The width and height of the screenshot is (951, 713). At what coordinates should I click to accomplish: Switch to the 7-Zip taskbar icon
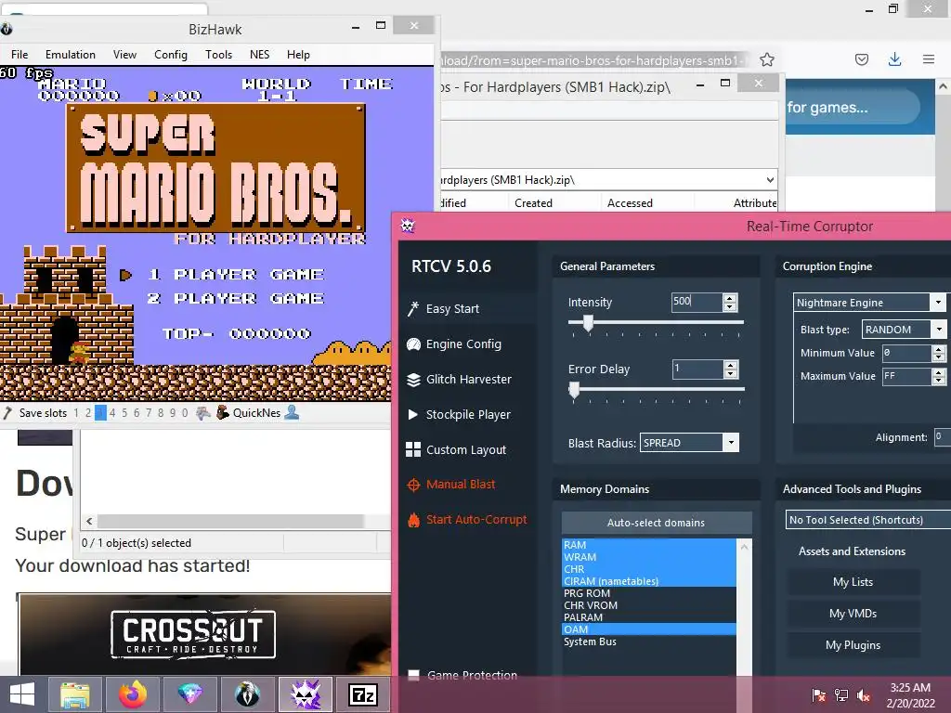coord(363,694)
